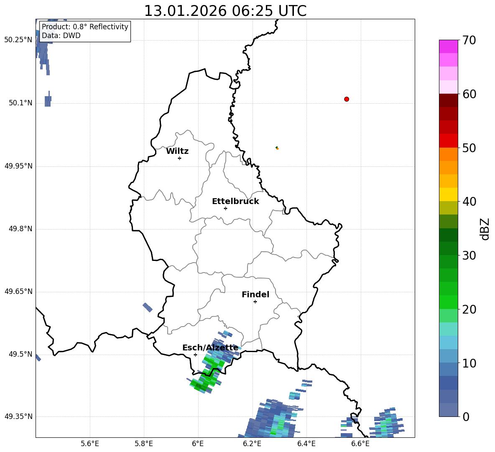Click the longitude label '6°E'

point(198,444)
